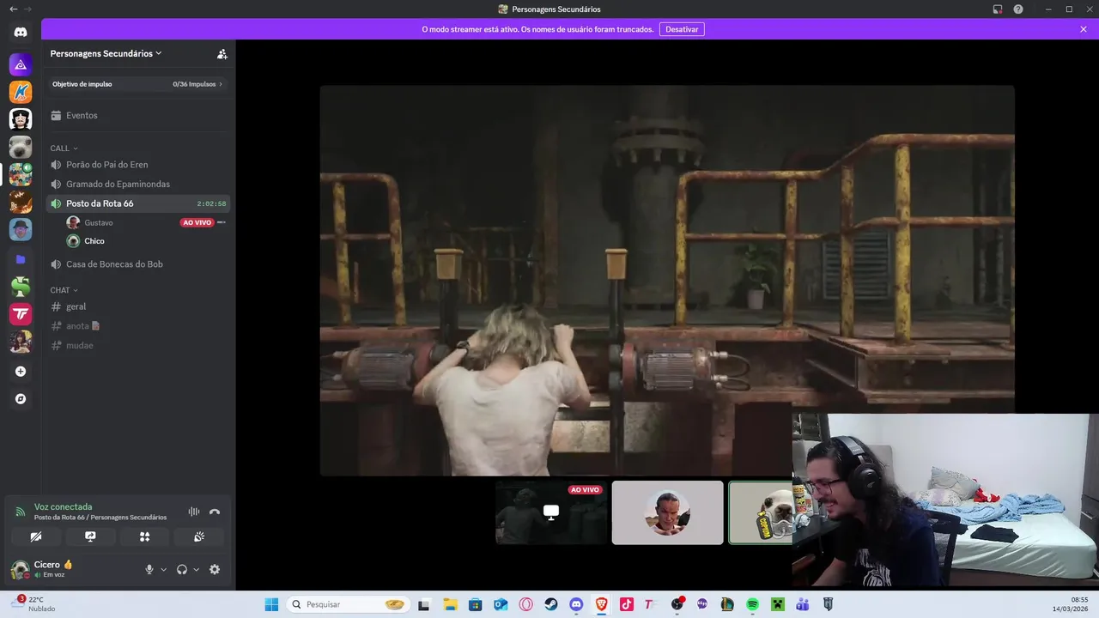Join Porão do Pai do Eren channel
1099x618 pixels.
pyautogui.click(x=138, y=165)
